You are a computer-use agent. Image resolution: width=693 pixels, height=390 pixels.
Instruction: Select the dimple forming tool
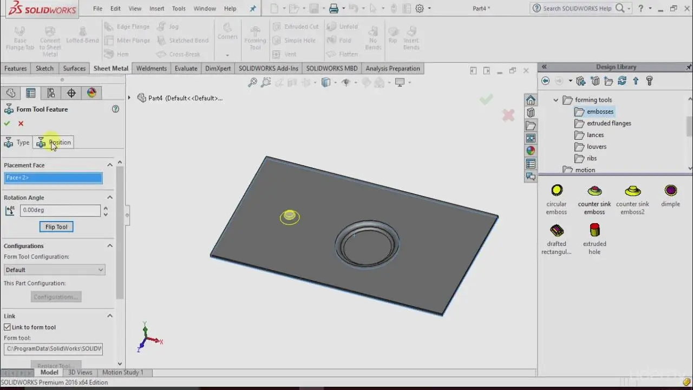670,196
